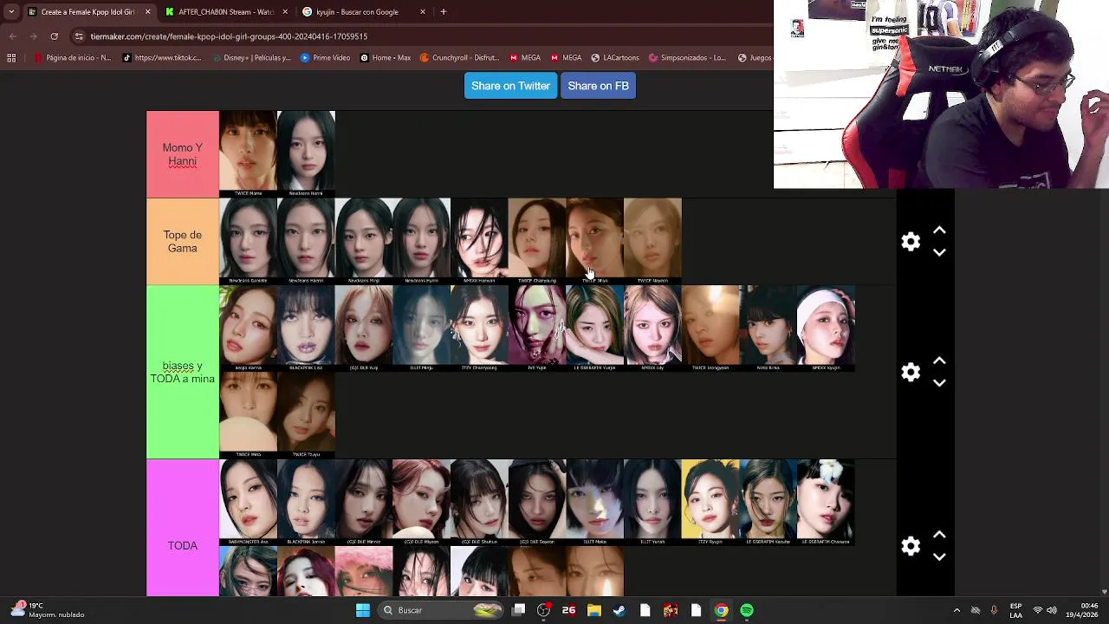Select NewJeans Minji thumbnail

point(364,241)
